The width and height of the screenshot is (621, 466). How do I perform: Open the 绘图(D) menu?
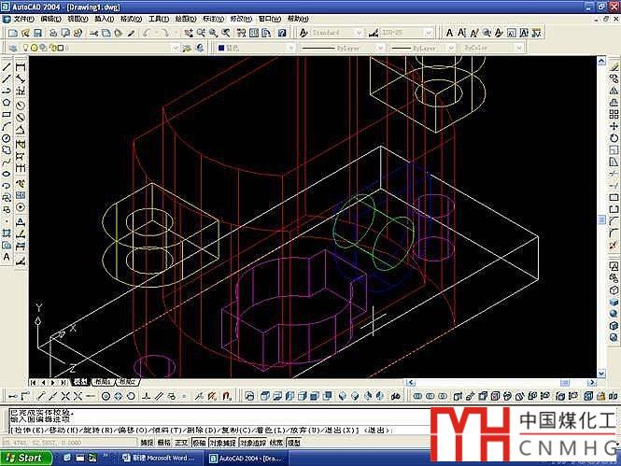tap(186, 19)
